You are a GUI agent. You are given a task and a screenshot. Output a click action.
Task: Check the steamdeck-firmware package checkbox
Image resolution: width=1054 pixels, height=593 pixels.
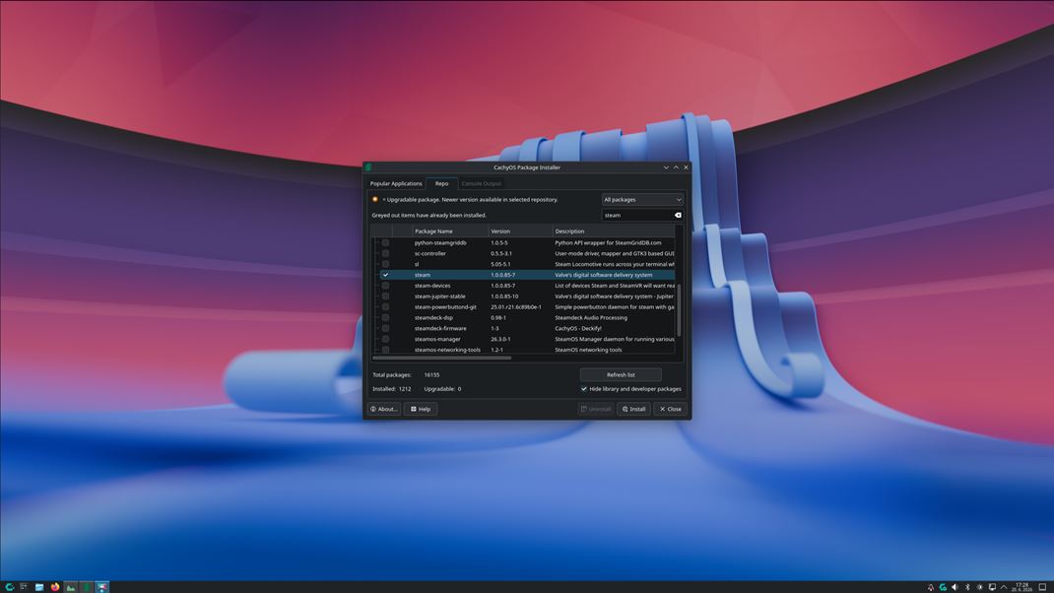tap(386, 329)
